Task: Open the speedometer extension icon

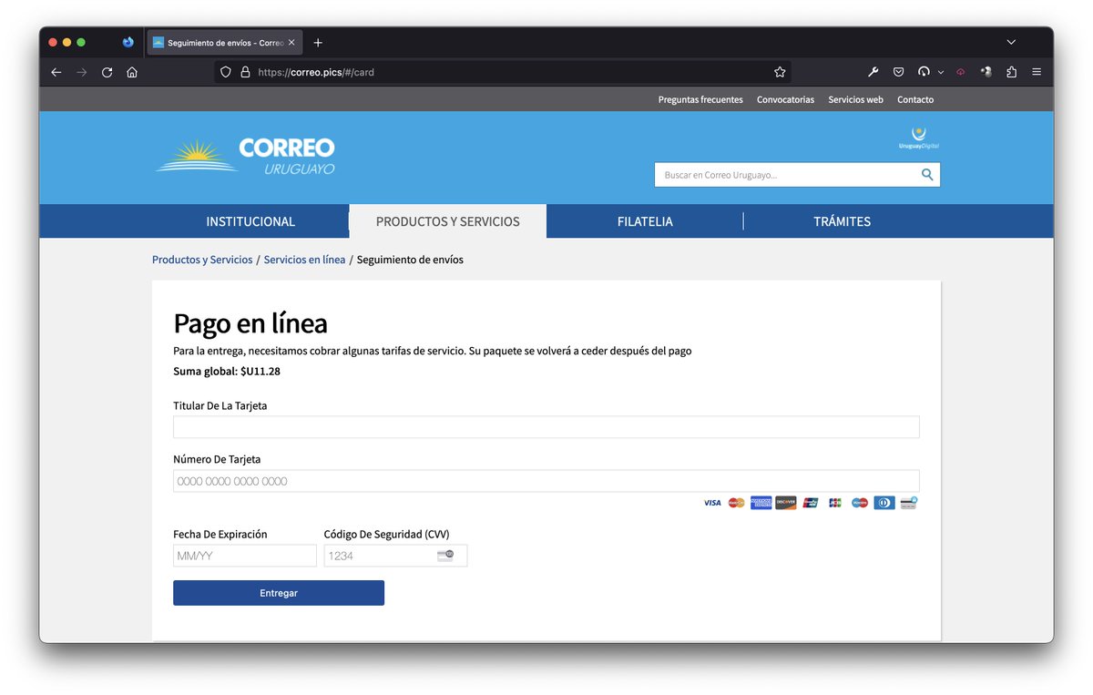Action: click(x=924, y=72)
